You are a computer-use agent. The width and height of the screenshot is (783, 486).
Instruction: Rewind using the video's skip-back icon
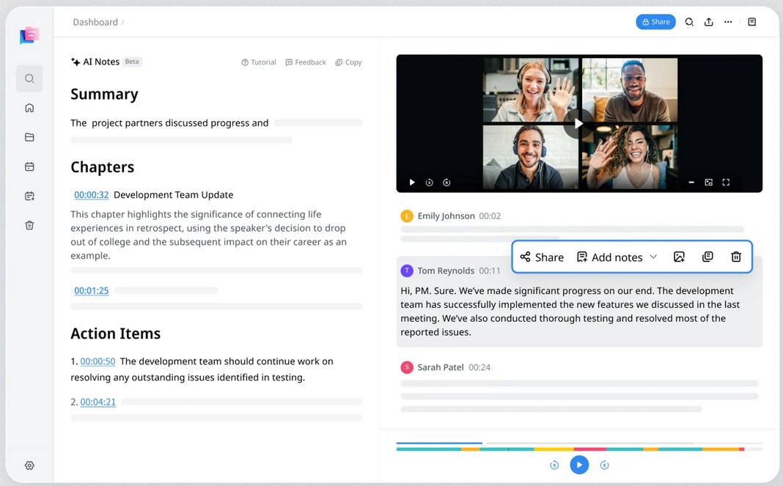(430, 183)
